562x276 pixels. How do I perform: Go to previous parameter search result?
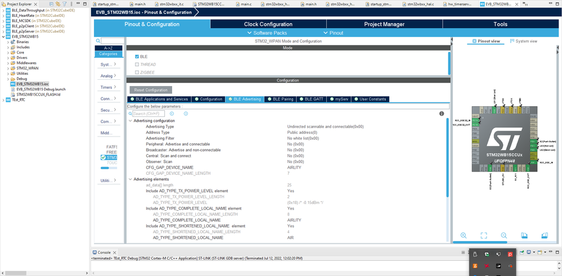tap(172, 114)
